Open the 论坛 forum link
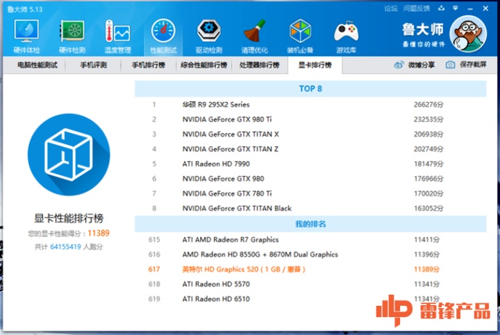Image resolution: width=500 pixels, height=335 pixels. point(390,8)
